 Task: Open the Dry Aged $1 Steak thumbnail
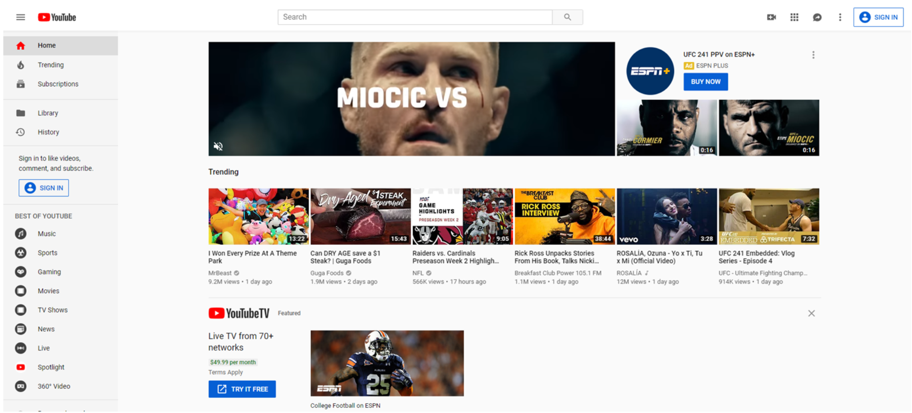coord(360,216)
